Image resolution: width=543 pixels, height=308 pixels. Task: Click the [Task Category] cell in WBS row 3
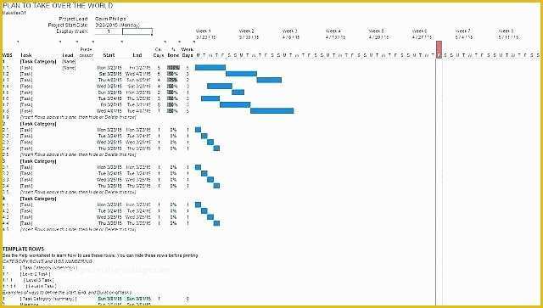point(38,161)
